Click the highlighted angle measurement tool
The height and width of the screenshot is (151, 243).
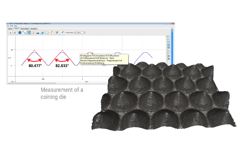tap(29, 33)
